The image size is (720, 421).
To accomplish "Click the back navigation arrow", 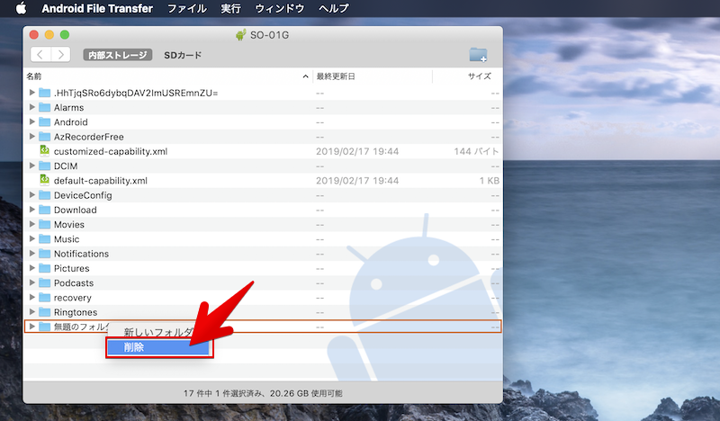I will click(40, 55).
